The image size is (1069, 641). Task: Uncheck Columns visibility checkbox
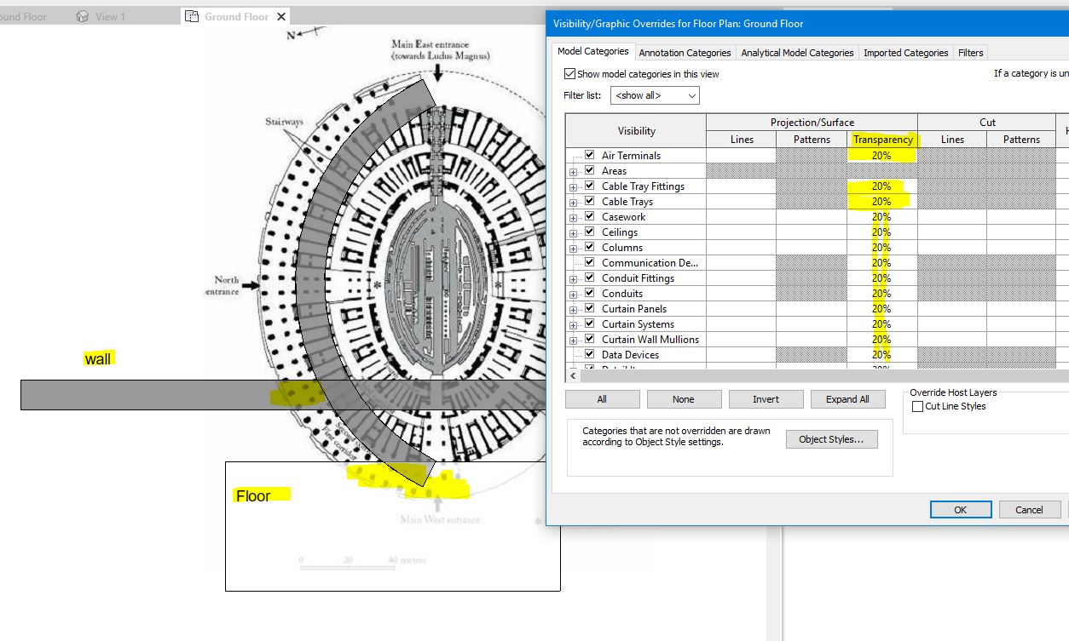[590, 247]
